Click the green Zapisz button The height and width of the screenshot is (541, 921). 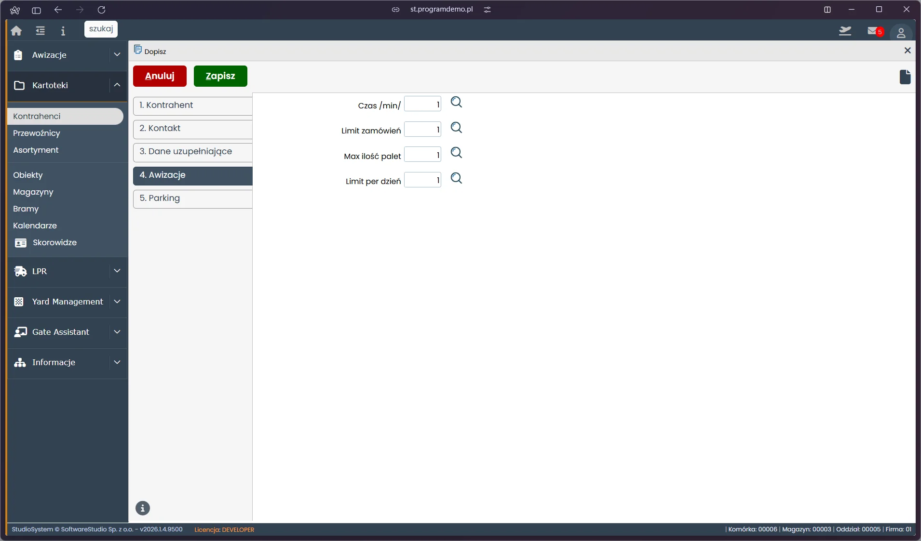[x=220, y=76]
